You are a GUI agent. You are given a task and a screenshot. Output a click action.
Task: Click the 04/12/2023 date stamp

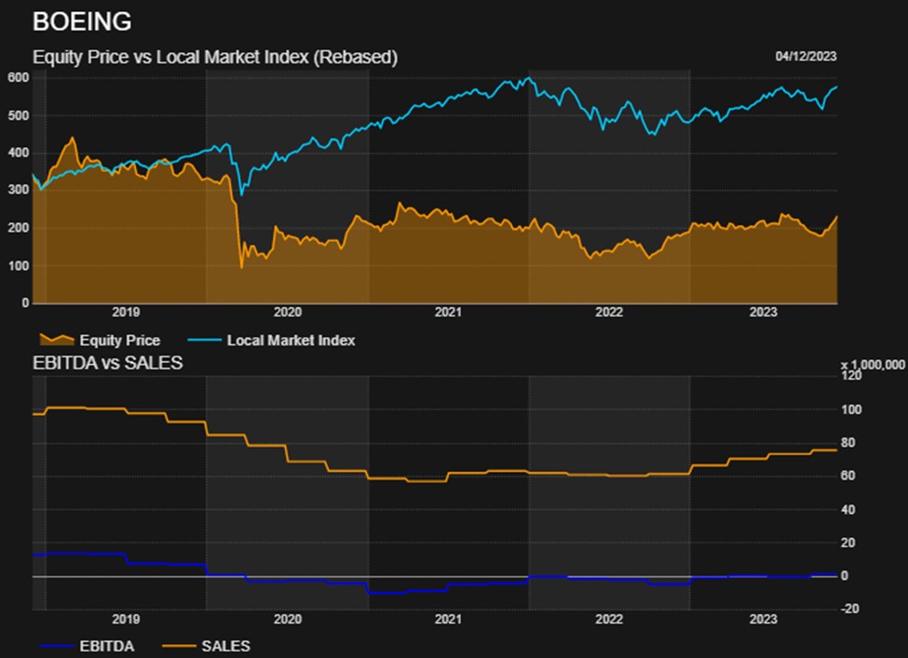coord(806,56)
